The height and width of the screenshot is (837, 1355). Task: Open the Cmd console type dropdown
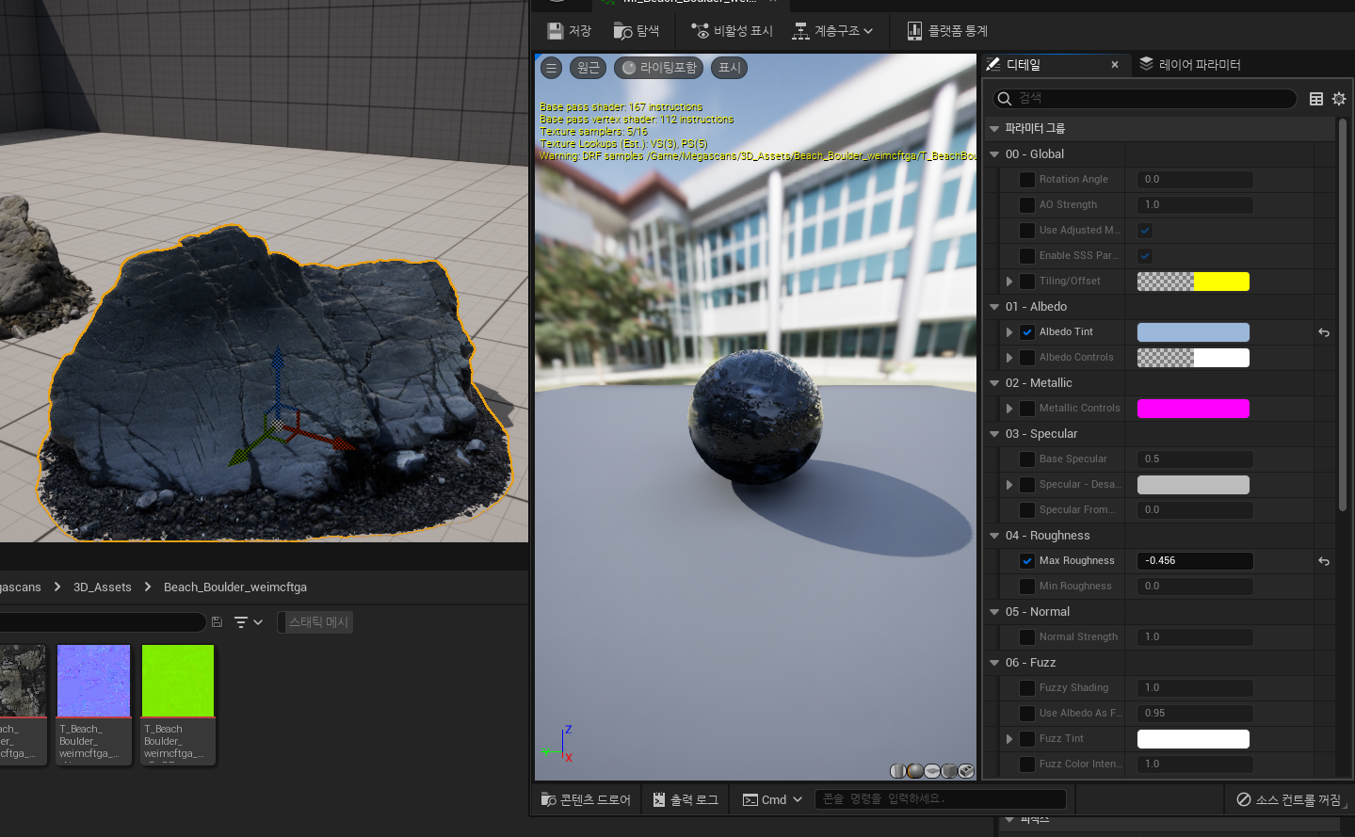click(772, 799)
